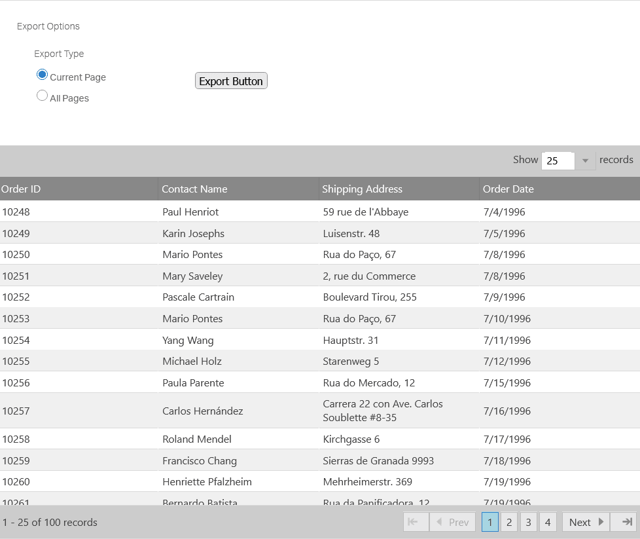Viewport: 640px width, 539px height.
Task: Click address 2, rue du Commerce
Action: 369,276
